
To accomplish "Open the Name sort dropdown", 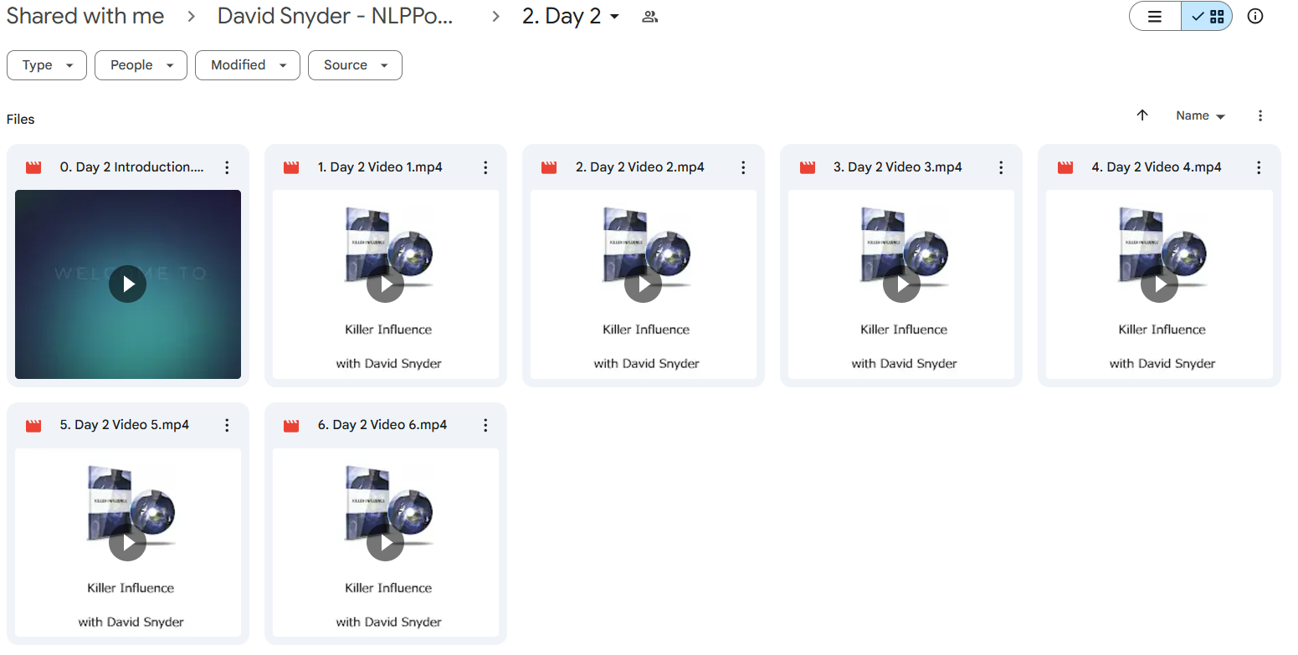I will [x=1200, y=115].
